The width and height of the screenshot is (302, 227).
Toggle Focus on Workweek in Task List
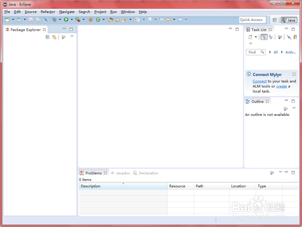pos(280,37)
